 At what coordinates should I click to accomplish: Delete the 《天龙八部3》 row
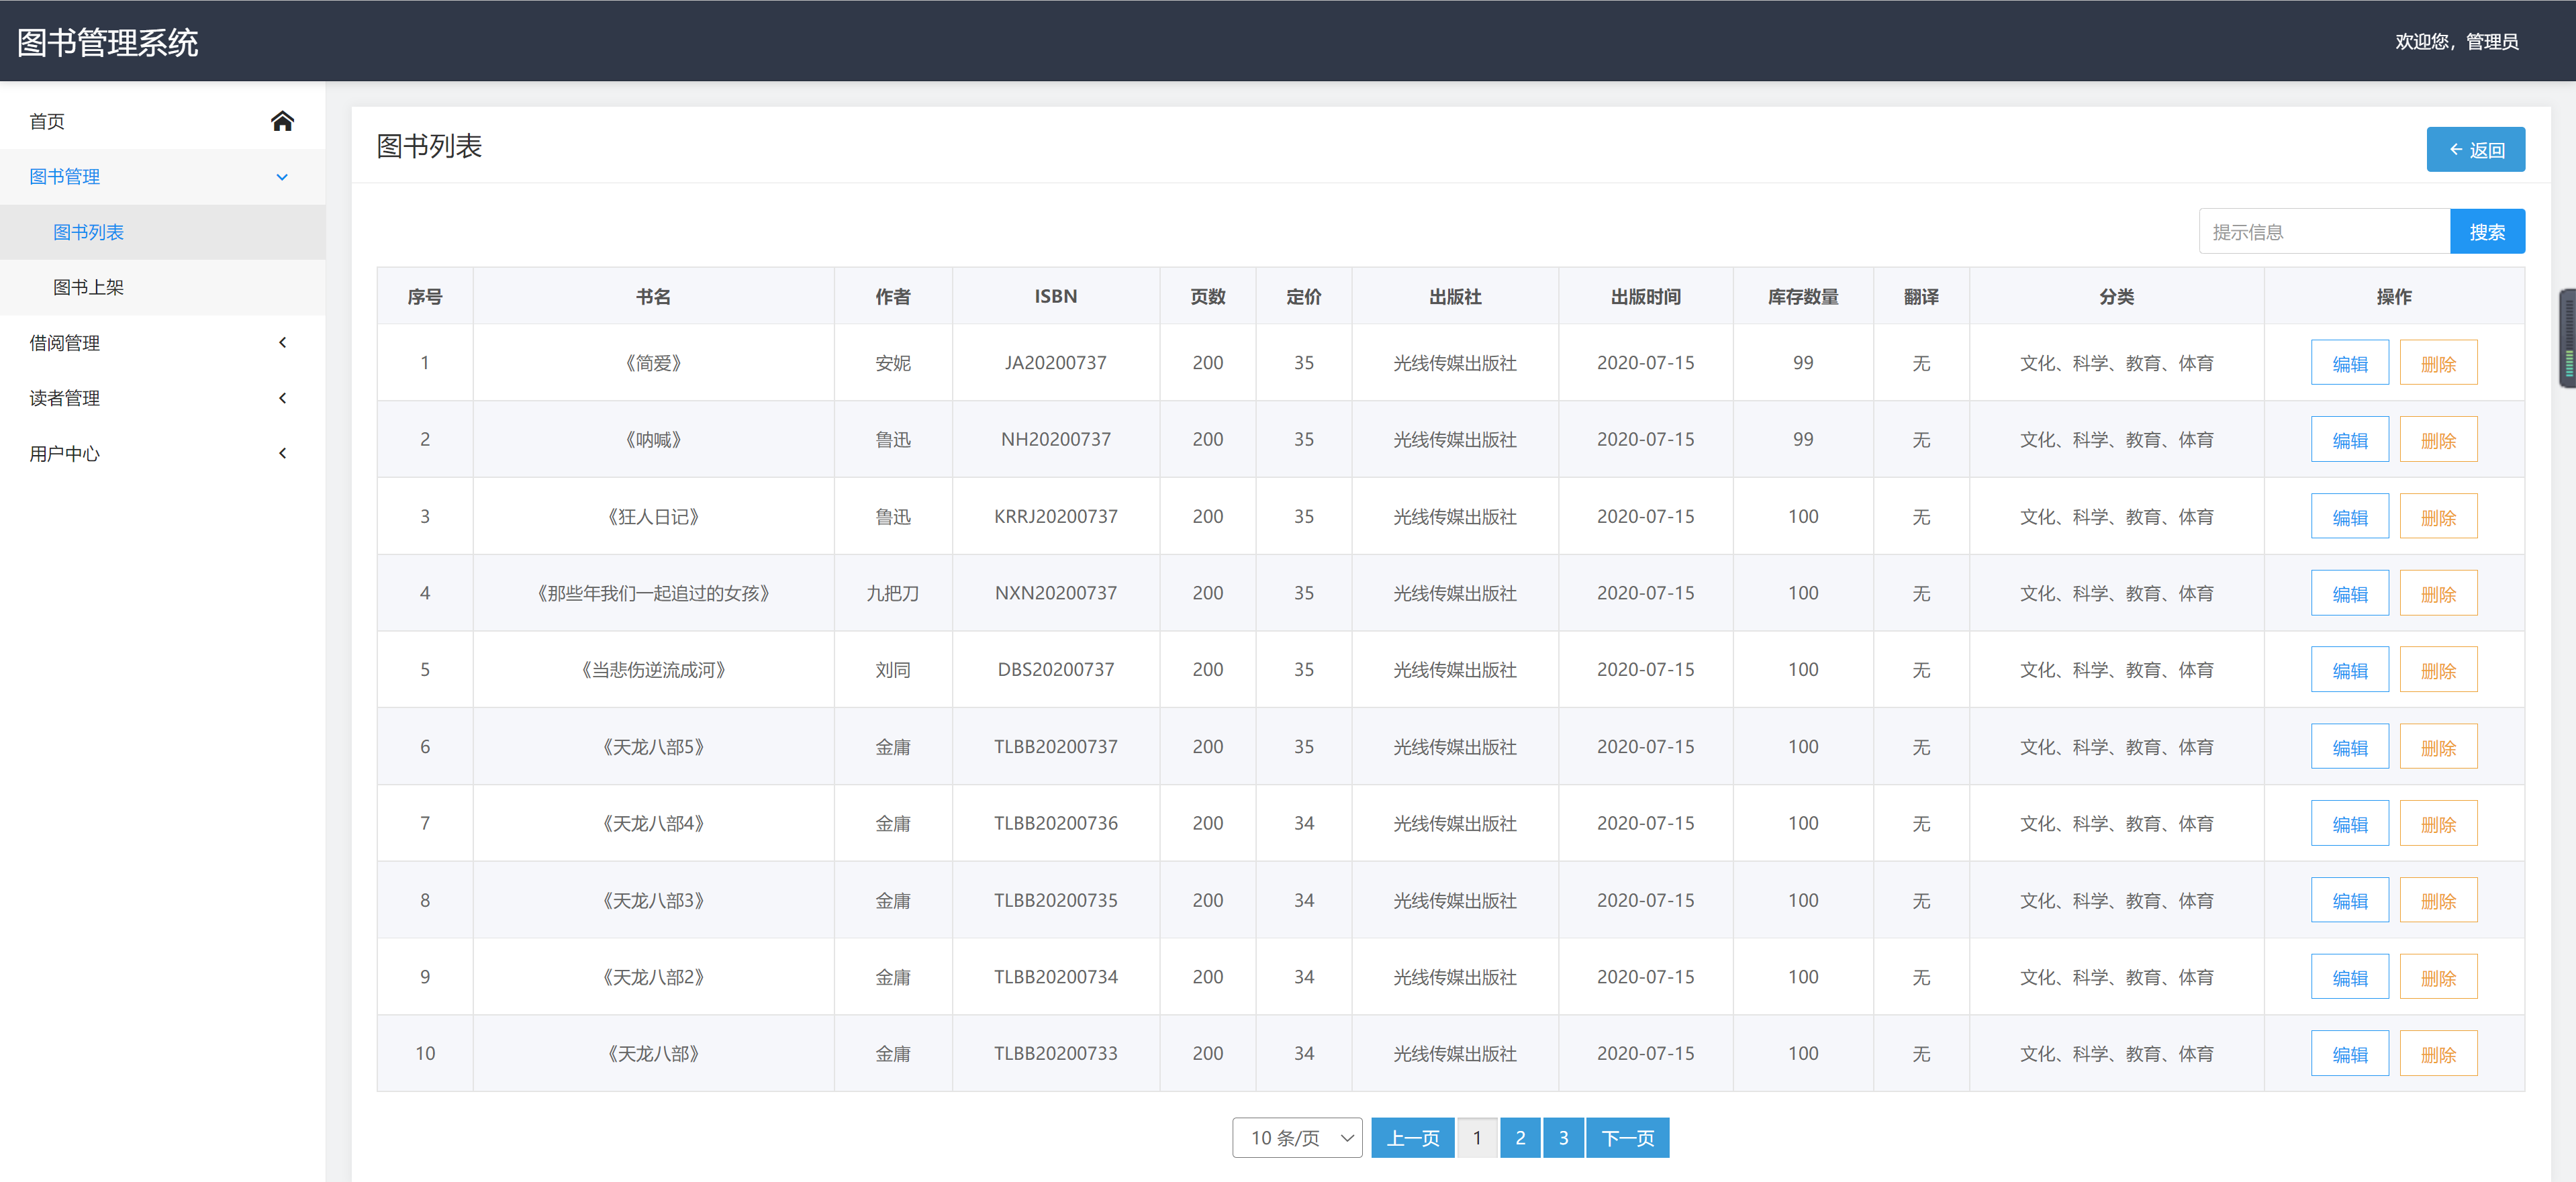tap(2438, 901)
